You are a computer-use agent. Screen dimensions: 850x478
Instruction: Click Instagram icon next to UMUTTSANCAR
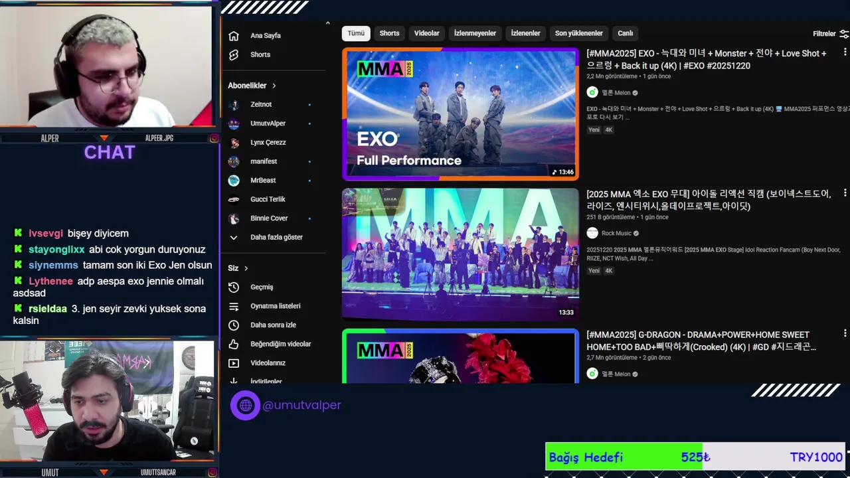(214, 472)
